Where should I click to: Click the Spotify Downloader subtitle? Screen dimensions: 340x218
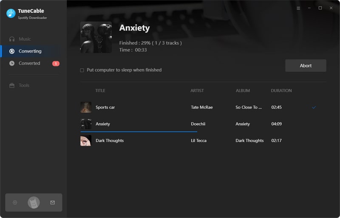click(x=32, y=18)
